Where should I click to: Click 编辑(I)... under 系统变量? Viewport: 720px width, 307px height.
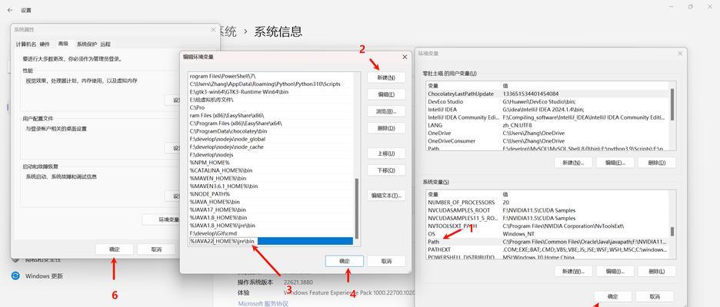click(615, 271)
